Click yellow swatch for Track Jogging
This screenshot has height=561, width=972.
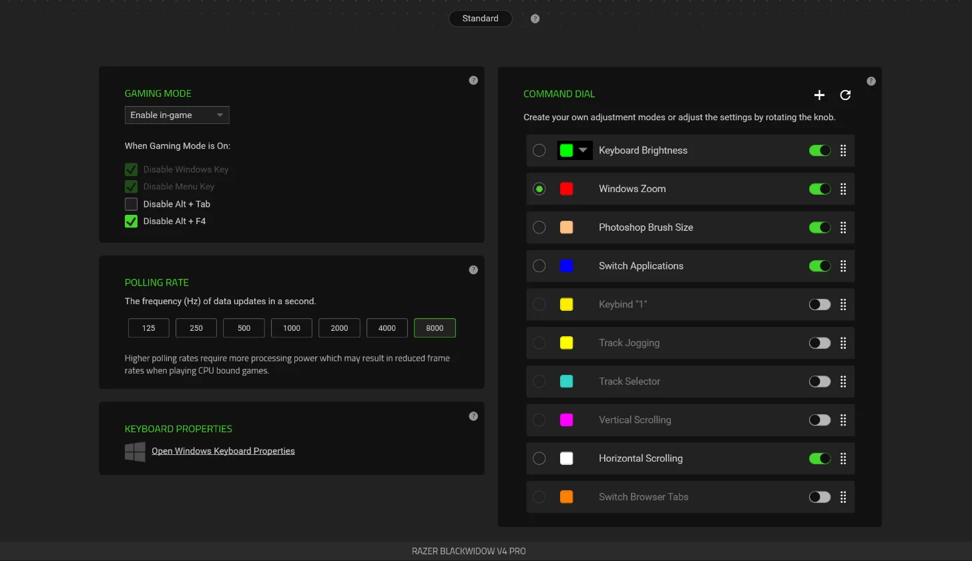566,343
